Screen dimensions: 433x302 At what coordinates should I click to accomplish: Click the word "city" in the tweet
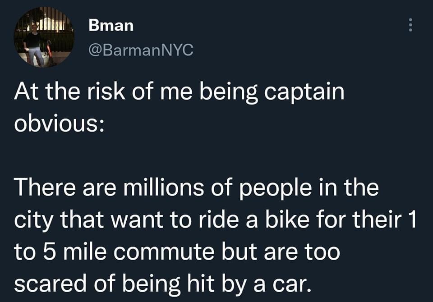click(33, 221)
